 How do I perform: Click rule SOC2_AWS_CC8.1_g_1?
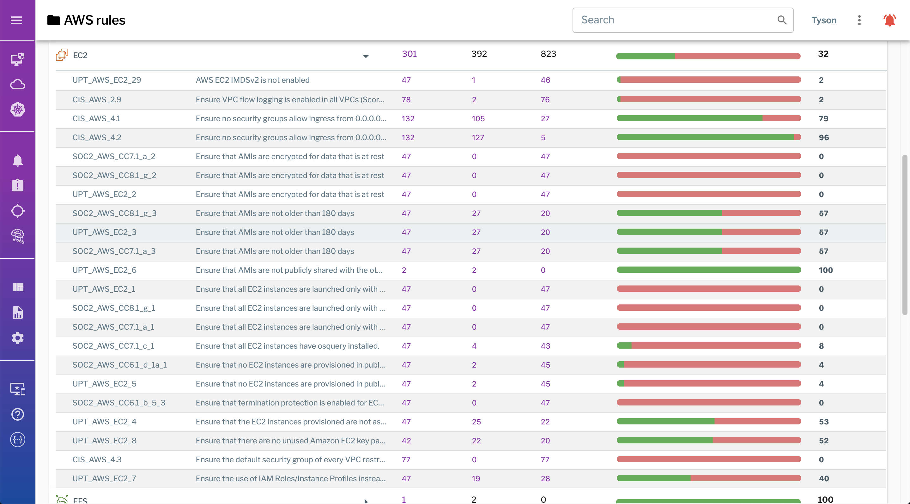pyautogui.click(x=114, y=308)
